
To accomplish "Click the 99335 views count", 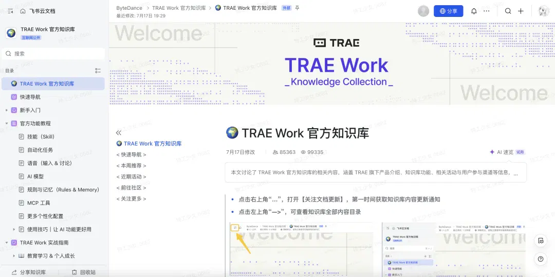I will click(x=312, y=152).
